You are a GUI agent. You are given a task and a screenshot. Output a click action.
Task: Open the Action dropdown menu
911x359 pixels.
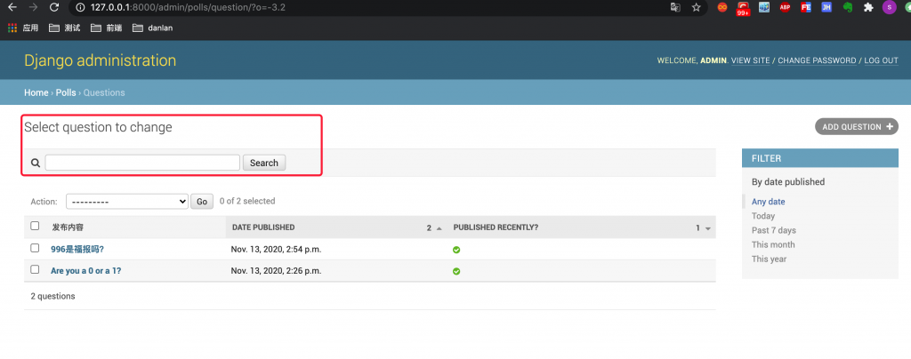tap(127, 202)
